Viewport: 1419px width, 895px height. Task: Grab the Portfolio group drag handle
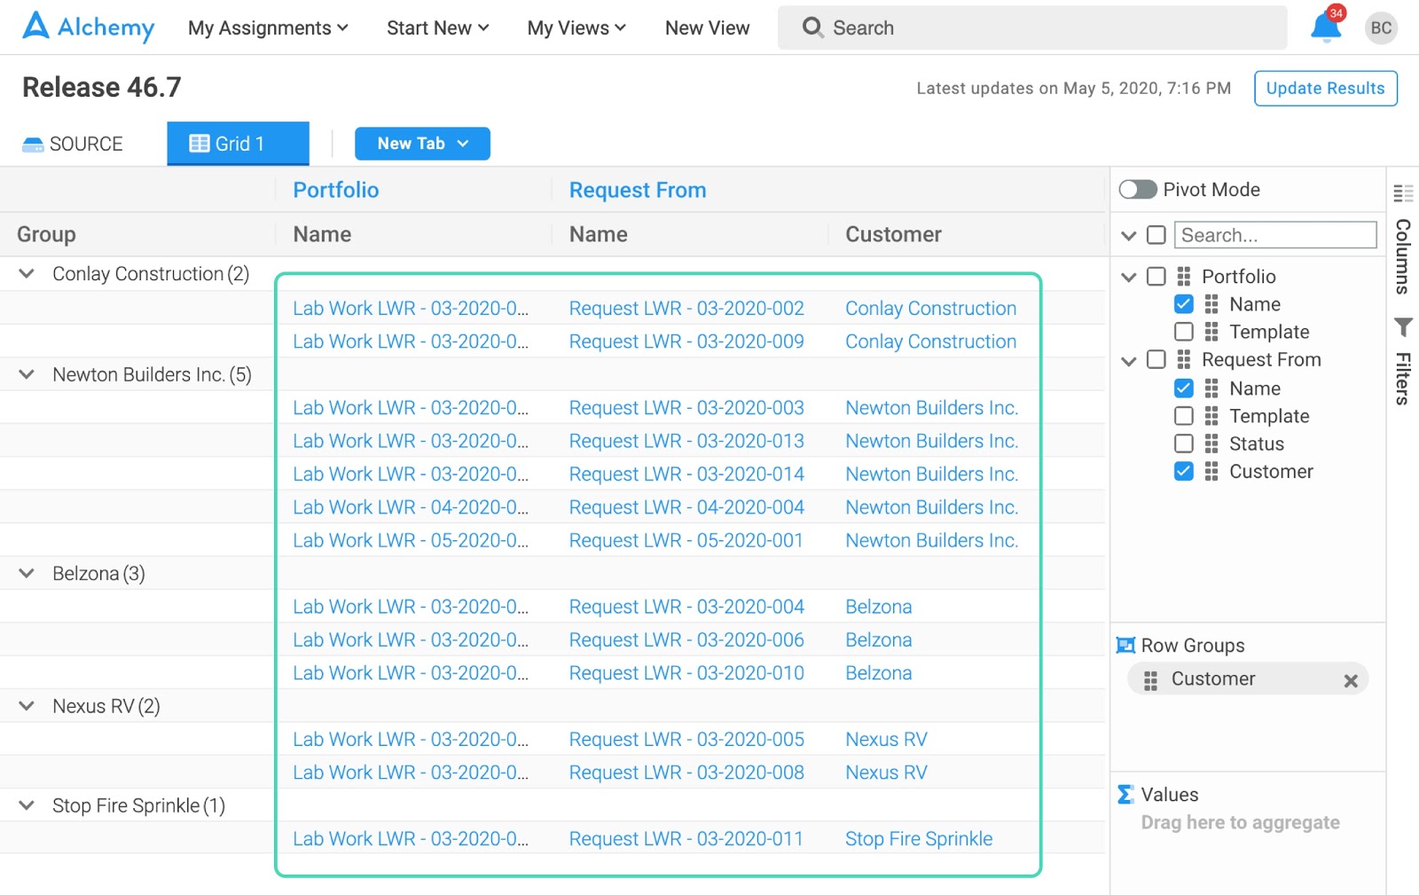point(1183,276)
